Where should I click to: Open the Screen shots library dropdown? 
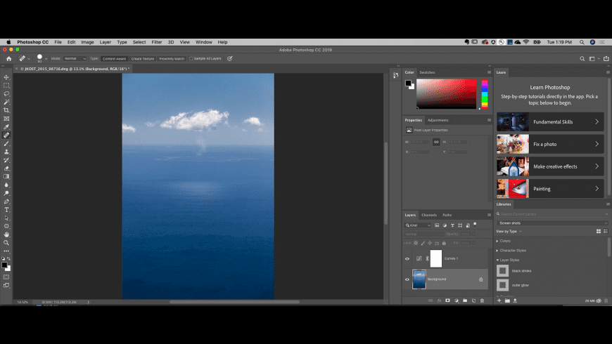tap(552, 223)
